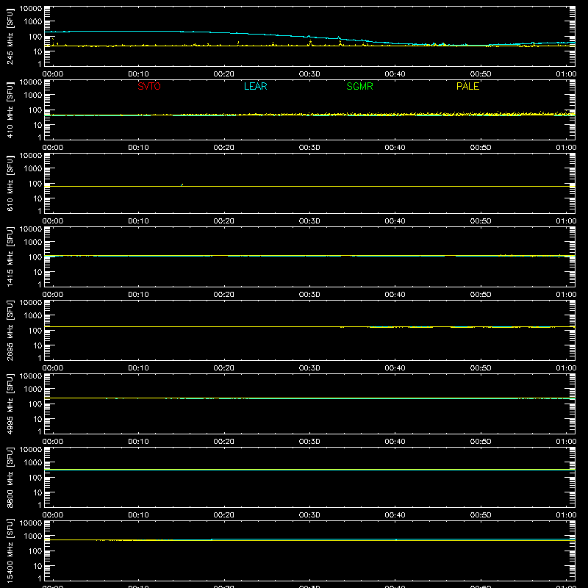The image size is (588, 588).
Task: Click 00:20 time tick under 1415 MHz plot
Action: click(224, 295)
